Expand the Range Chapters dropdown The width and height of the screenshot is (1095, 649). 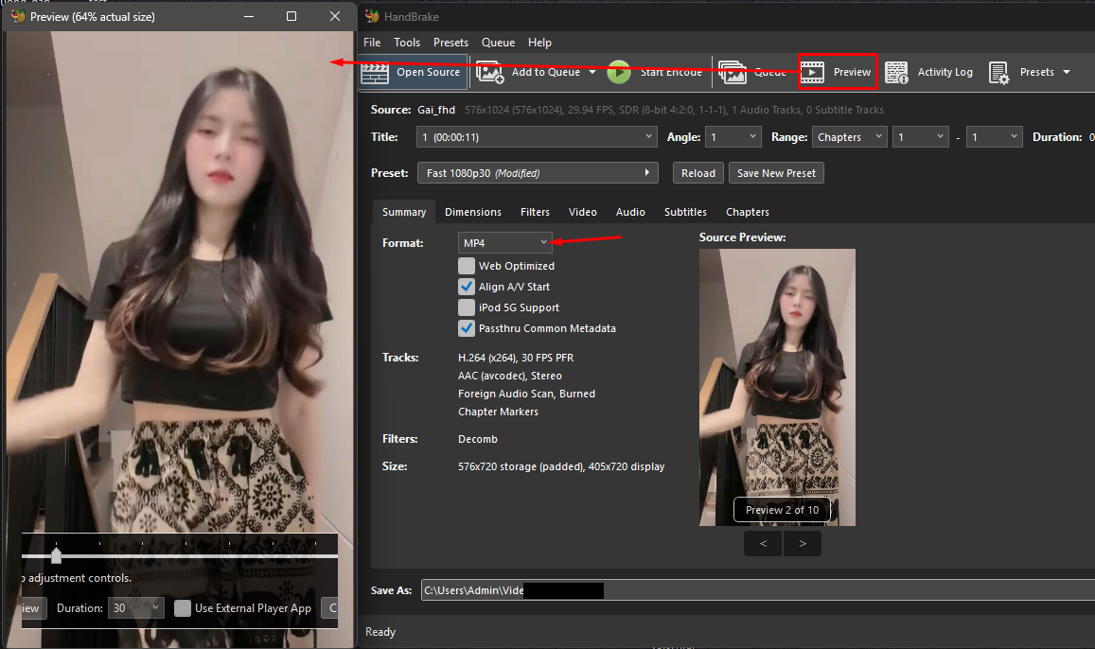[x=849, y=137]
